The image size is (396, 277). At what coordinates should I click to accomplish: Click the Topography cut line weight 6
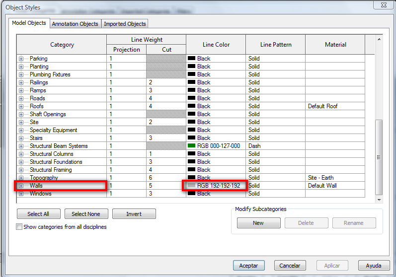click(166, 178)
